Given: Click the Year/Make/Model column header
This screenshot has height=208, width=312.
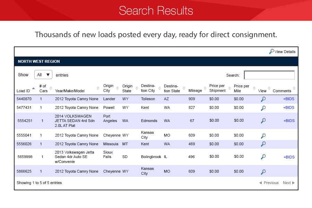Looking at the screenshot, I should [70, 91].
